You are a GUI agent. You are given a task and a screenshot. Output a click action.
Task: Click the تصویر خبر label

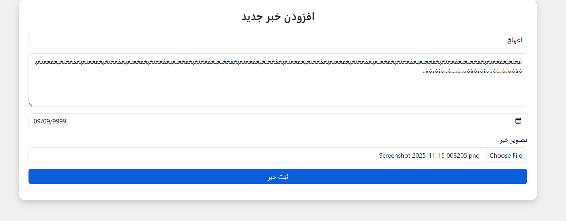pyautogui.click(x=513, y=140)
